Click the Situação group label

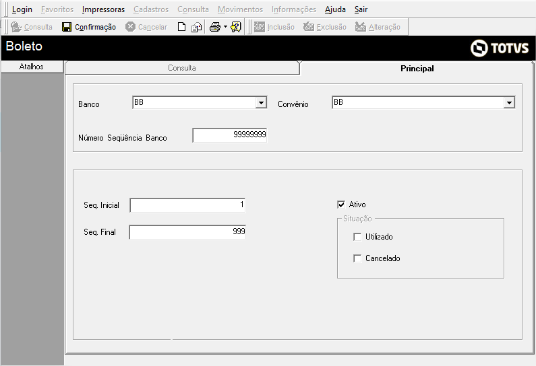point(357,219)
